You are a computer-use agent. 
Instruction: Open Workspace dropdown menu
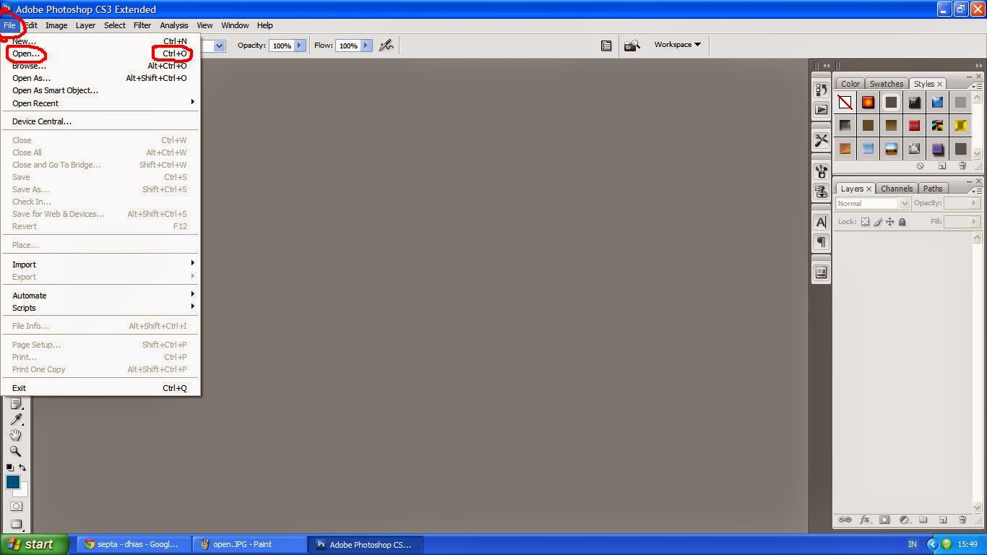pos(678,45)
